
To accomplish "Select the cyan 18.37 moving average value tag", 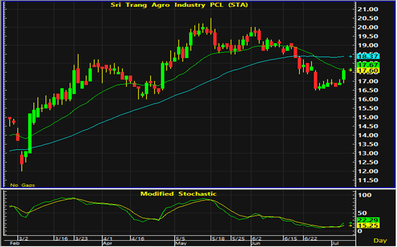I will click(x=368, y=56).
